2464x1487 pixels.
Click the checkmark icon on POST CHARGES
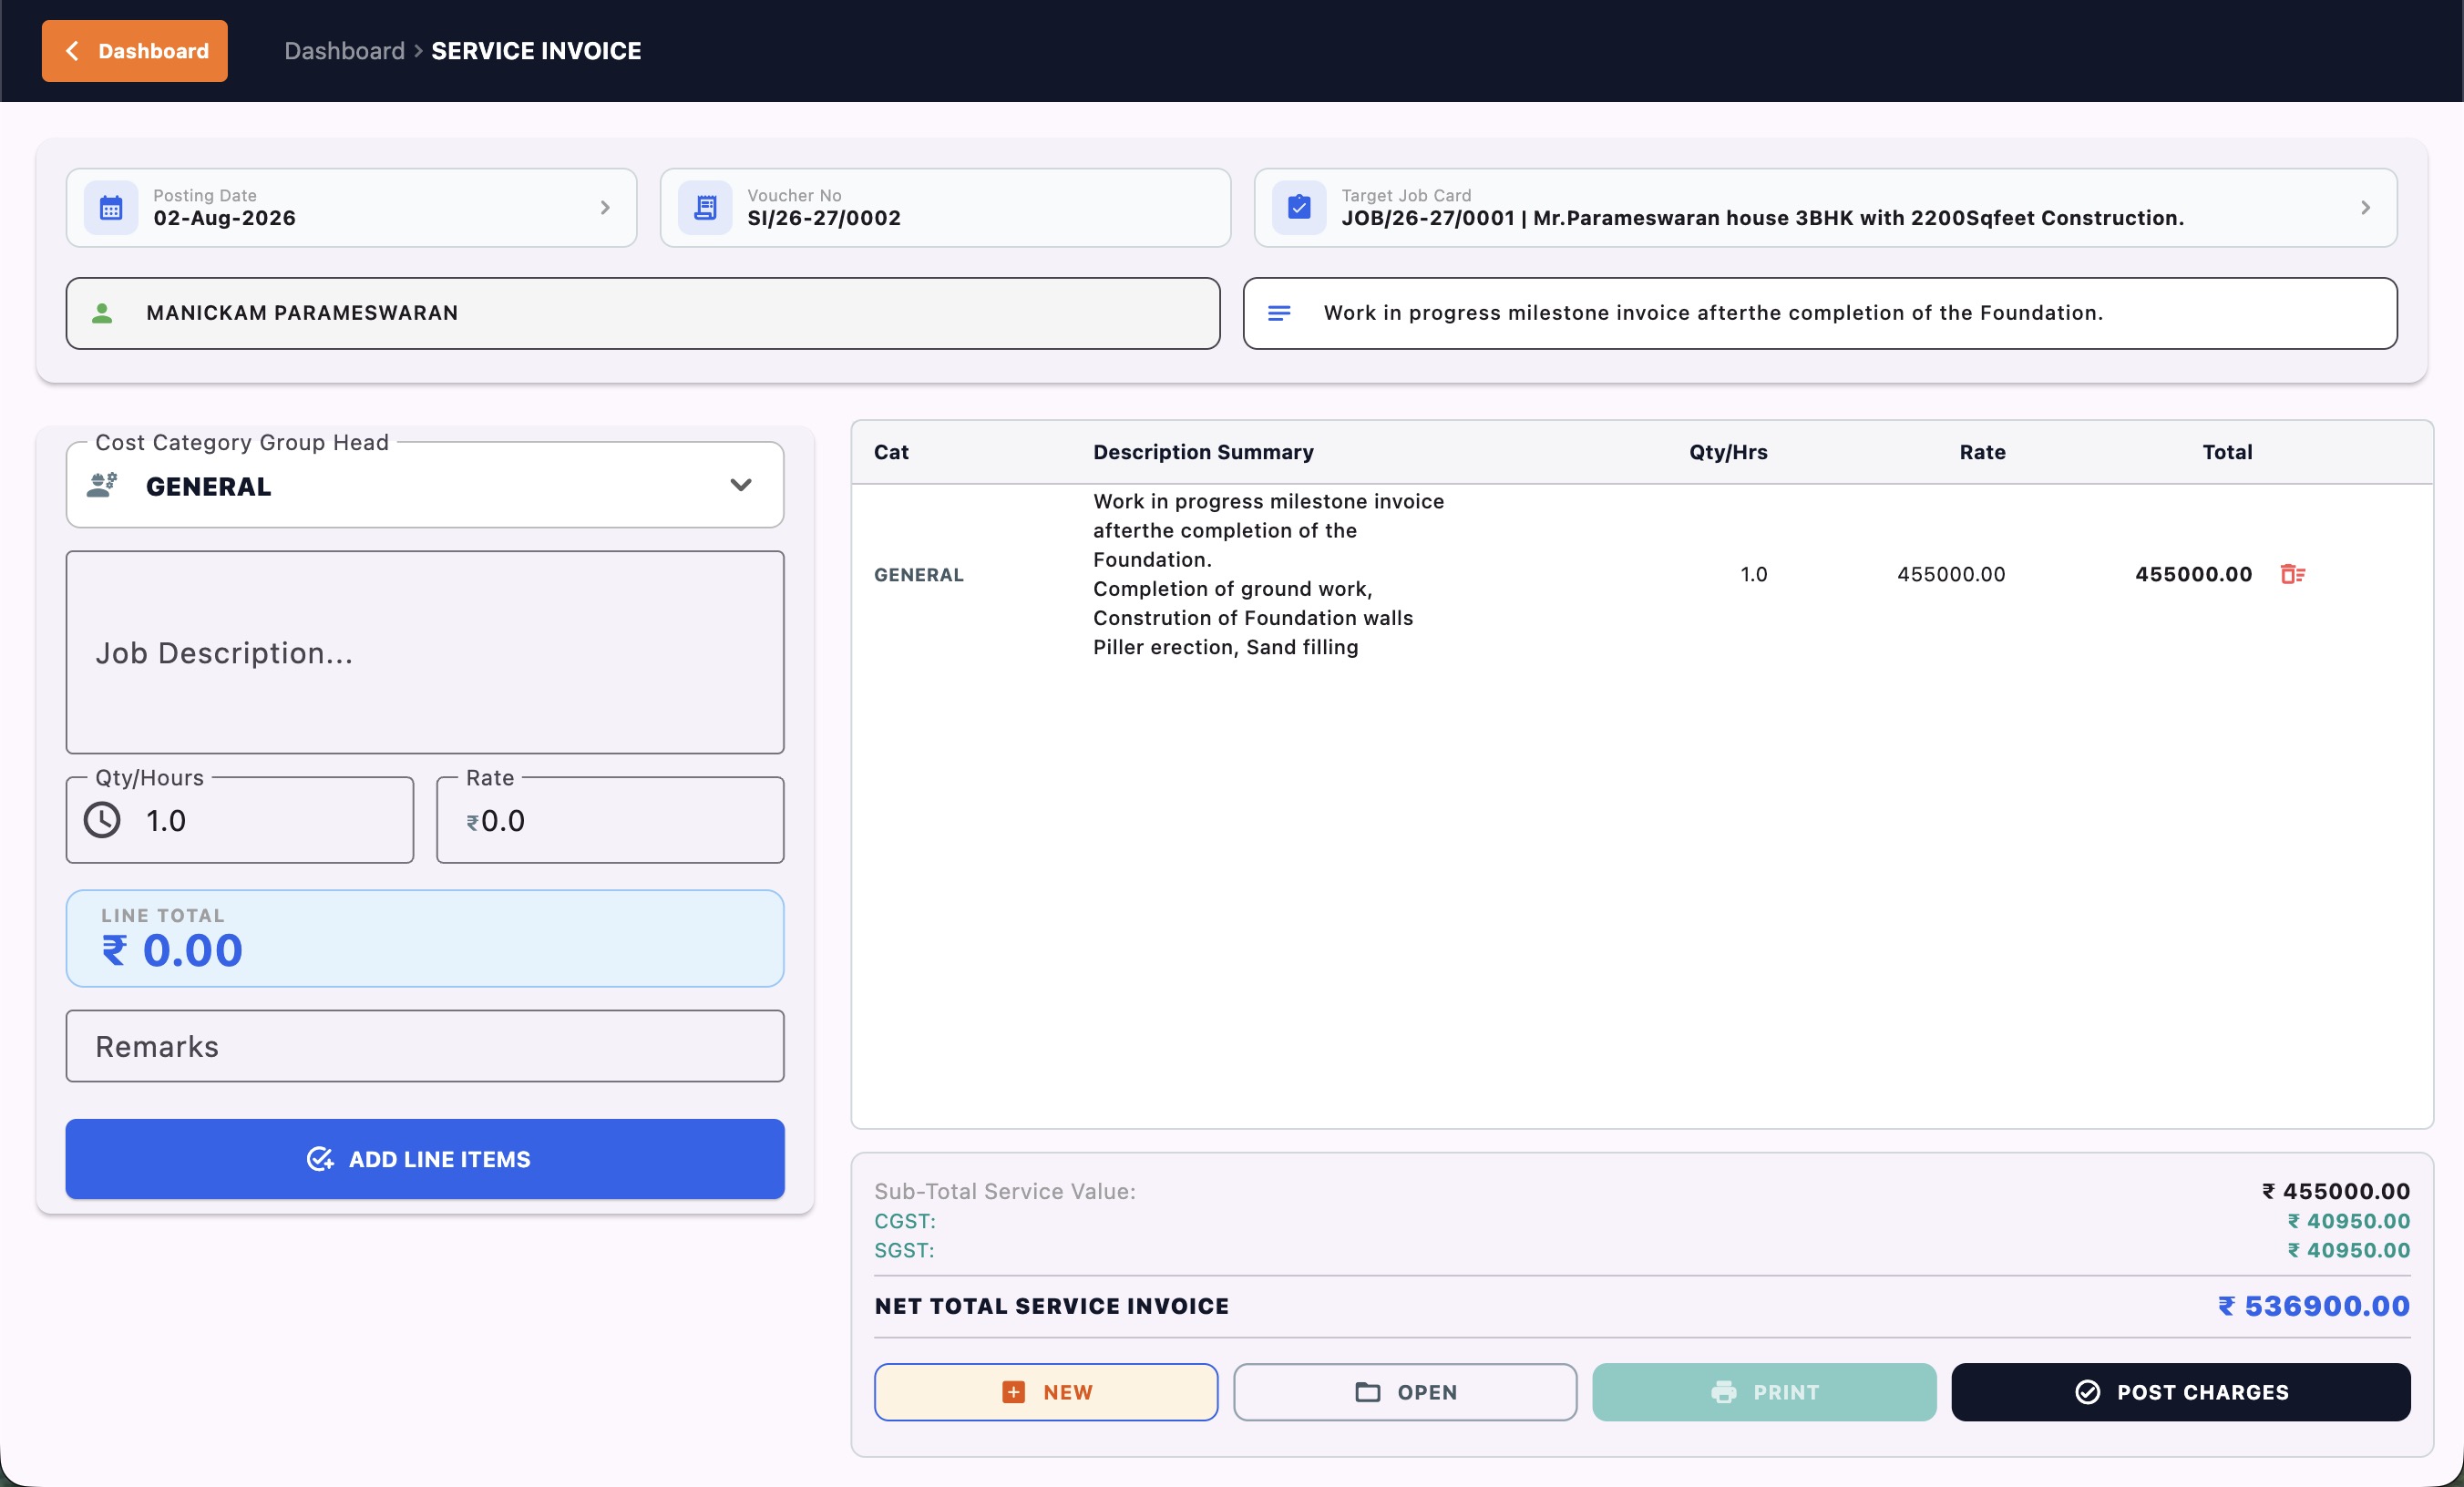coord(2088,1392)
